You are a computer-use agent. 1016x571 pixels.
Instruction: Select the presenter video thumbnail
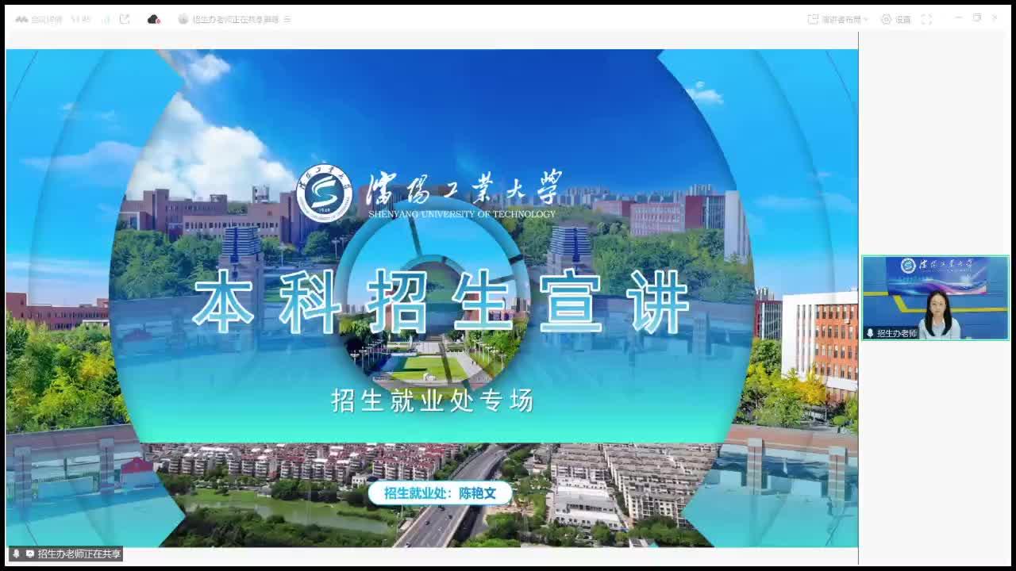pos(935,297)
